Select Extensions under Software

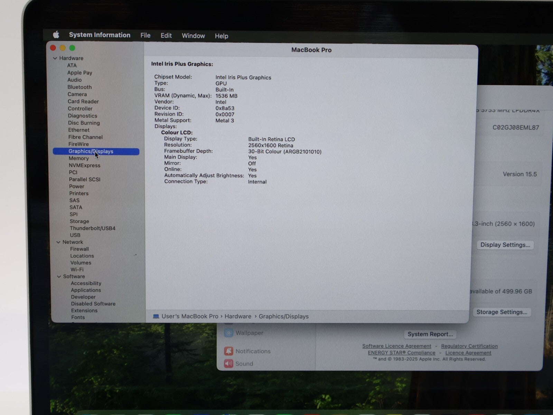click(84, 311)
